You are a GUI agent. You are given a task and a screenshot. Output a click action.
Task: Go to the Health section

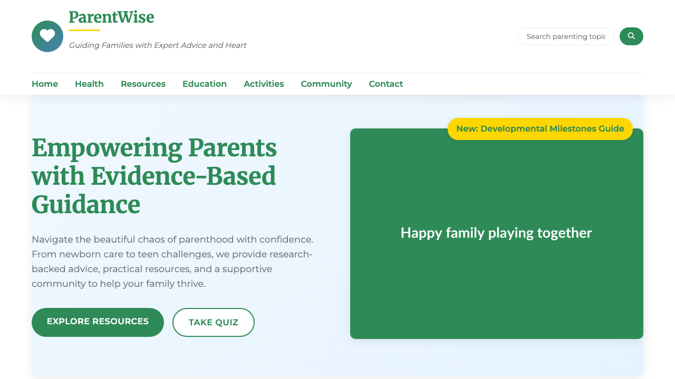point(89,84)
